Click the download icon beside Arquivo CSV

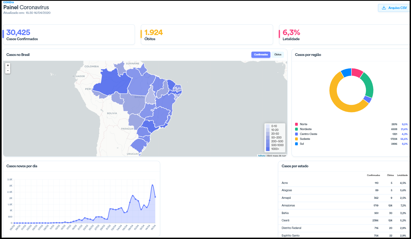384,8
